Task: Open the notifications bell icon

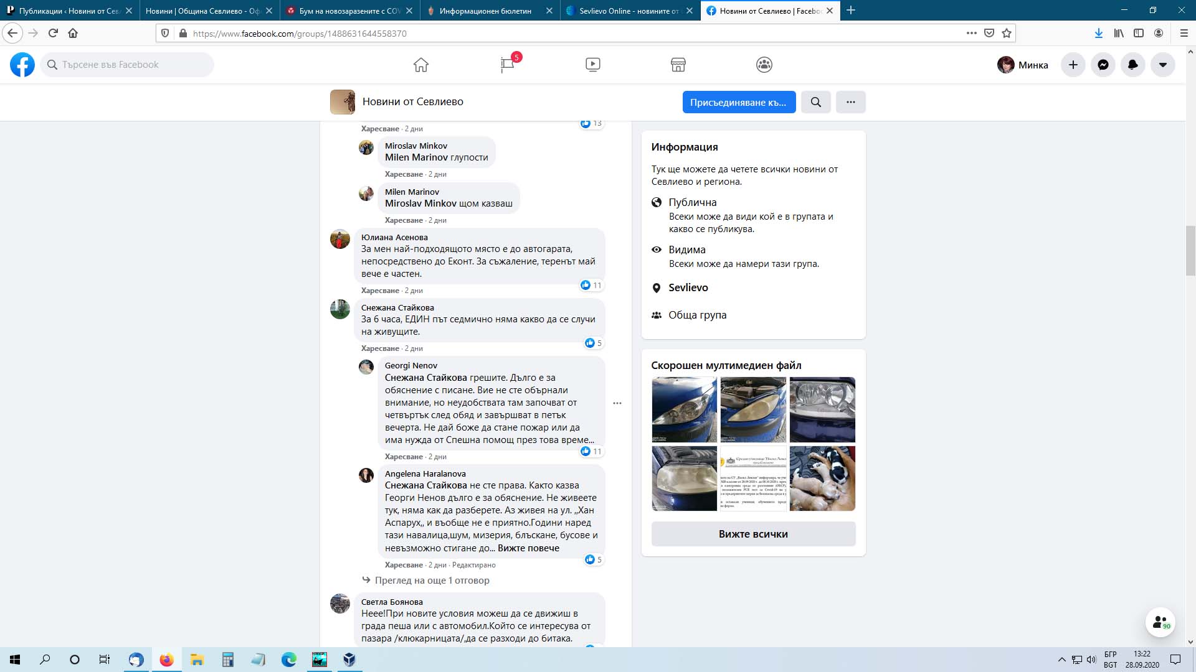Action: pos(1133,65)
